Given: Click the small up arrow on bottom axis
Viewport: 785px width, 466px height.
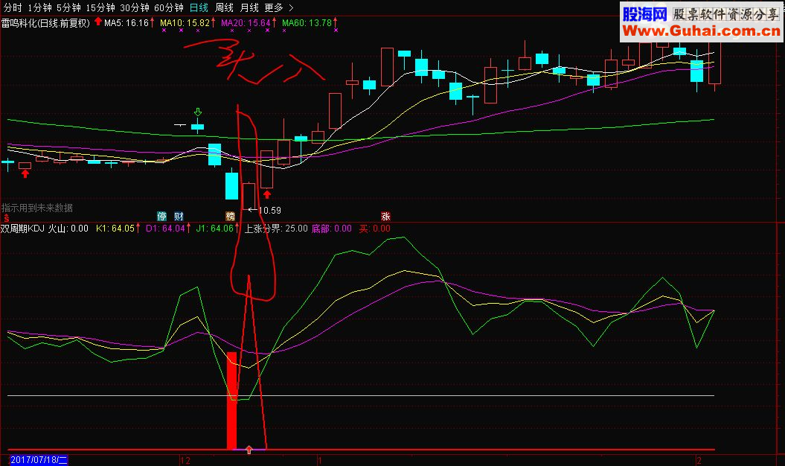Looking at the screenshot, I should [249, 450].
